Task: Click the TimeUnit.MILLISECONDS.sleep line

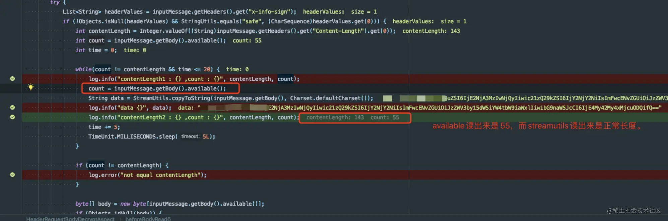Action: [x=152, y=137]
